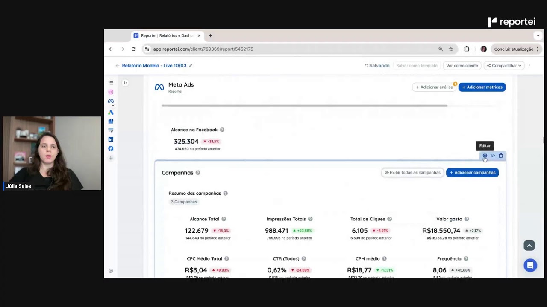
Task: Open the Compartilhar dropdown
Action: point(504,66)
